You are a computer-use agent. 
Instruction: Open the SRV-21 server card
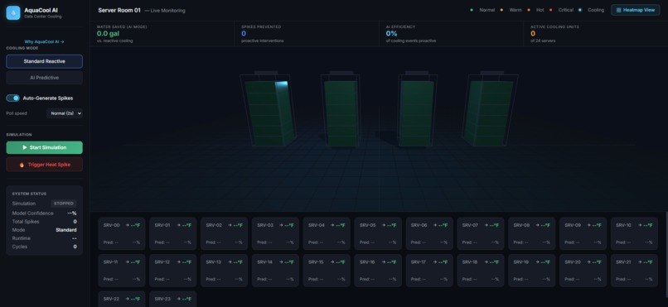click(634, 271)
